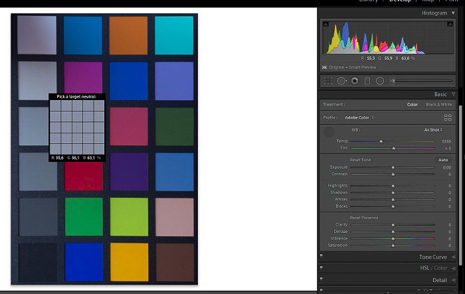Toggle histogram shadow clipping indicator
This screenshot has height=294, width=465.
[325, 25]
